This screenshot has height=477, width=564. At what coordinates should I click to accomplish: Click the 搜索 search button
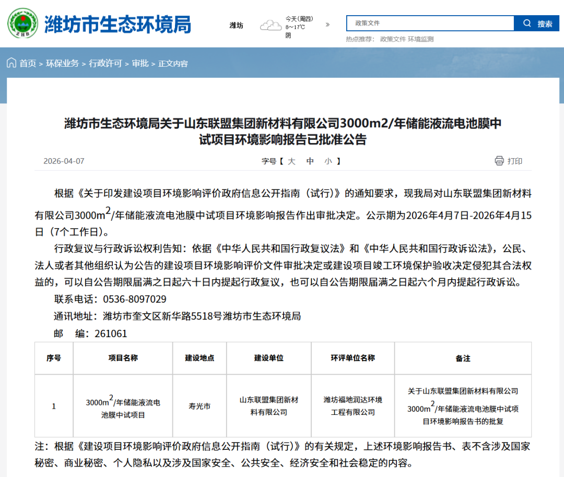536,23
